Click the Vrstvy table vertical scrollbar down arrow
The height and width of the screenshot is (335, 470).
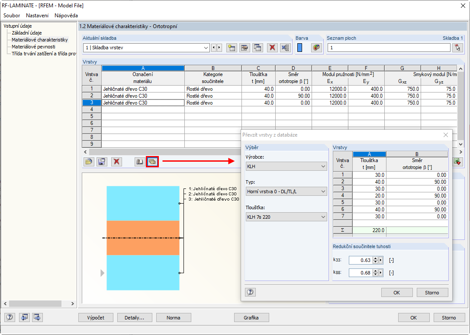tap(461, 144)
